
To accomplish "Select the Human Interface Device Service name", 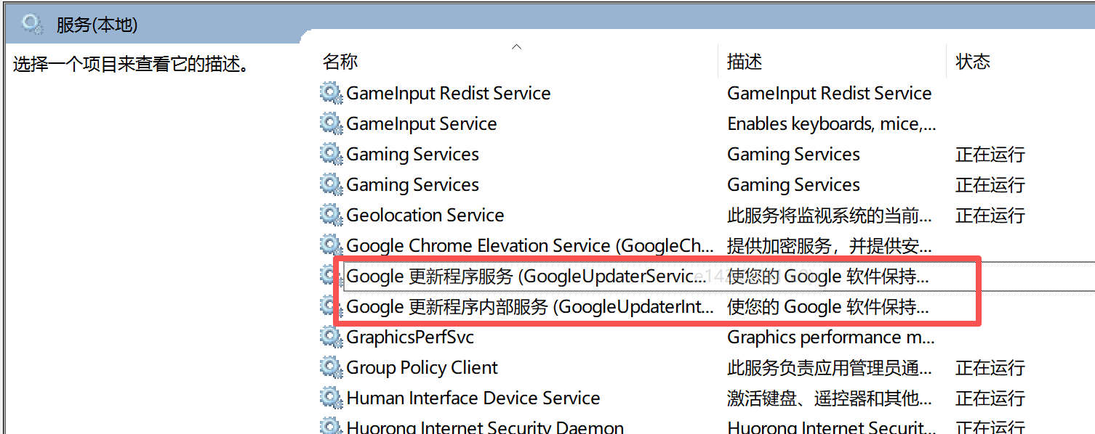I will pyautogui.click(x=473, y=398).
